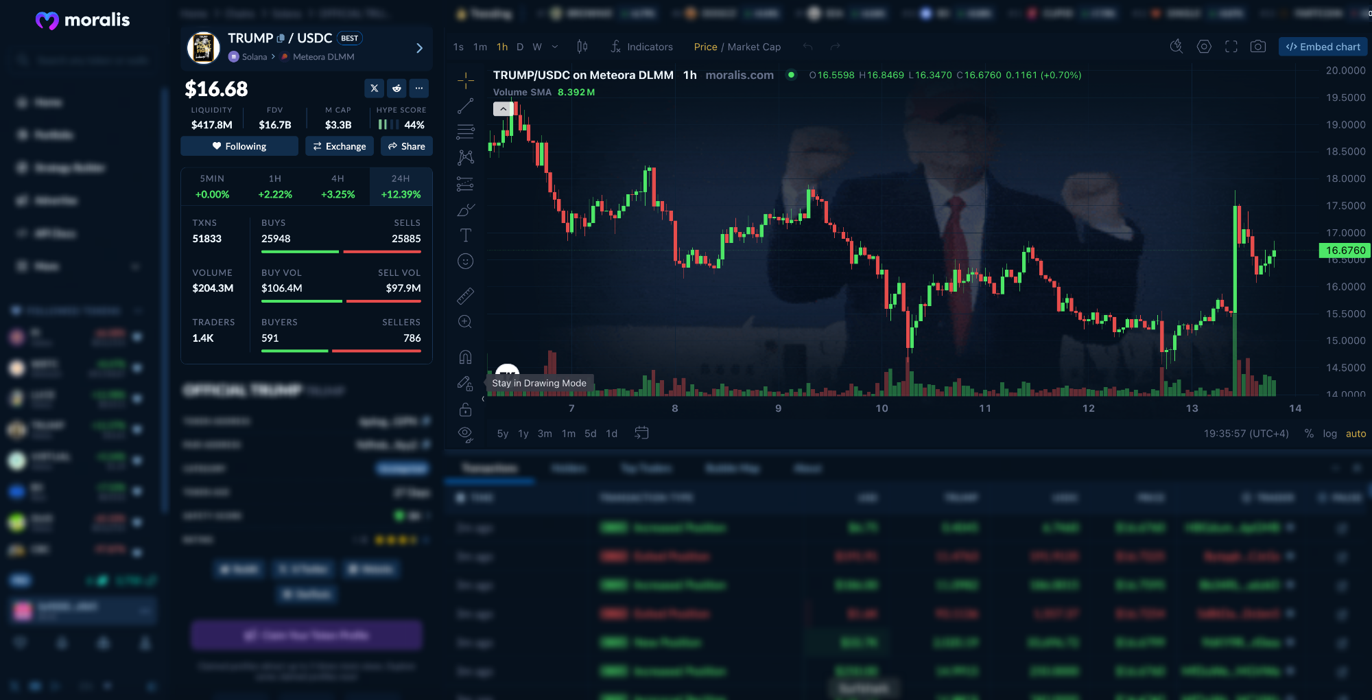Select the 1m chart interval
The width and height of the screenshot is (1372, 700).
pyautogui.click(x=480, y=47)
